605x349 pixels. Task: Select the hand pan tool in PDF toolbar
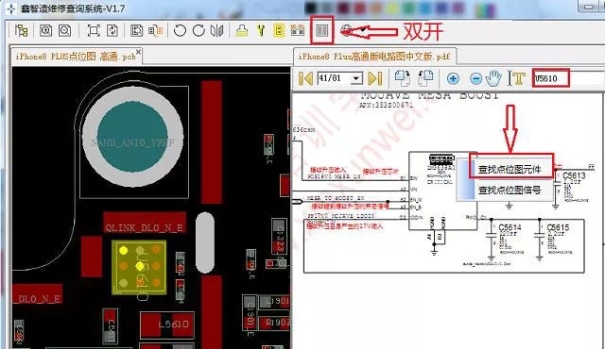pos(493,78)
